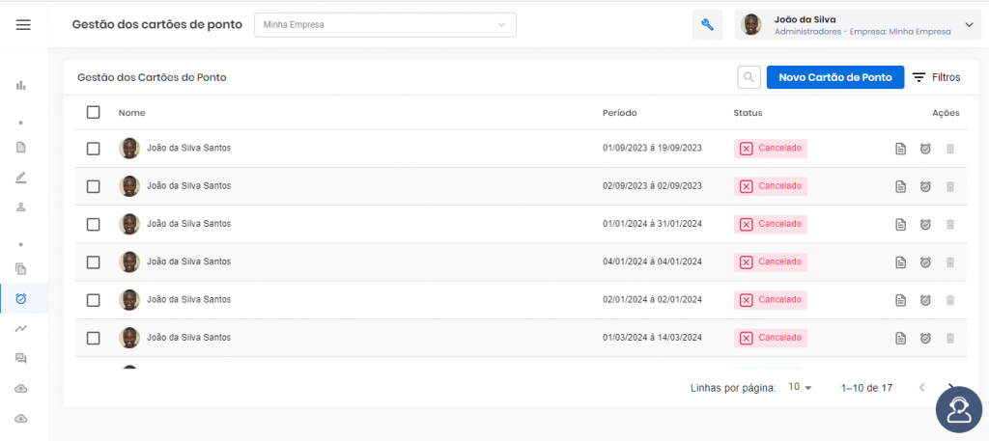Image resolution: width=989 pixels, height=441 pixels.
Task: Open the Minha Empresa company dropdown
Action: [x=385, y=25]
